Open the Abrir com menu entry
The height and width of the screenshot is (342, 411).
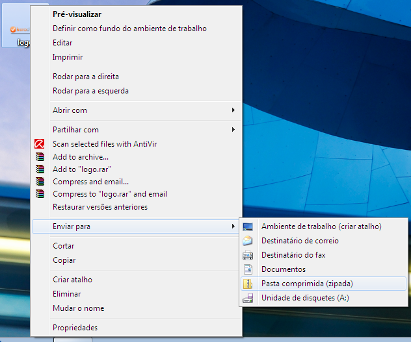tap(137, 110)
